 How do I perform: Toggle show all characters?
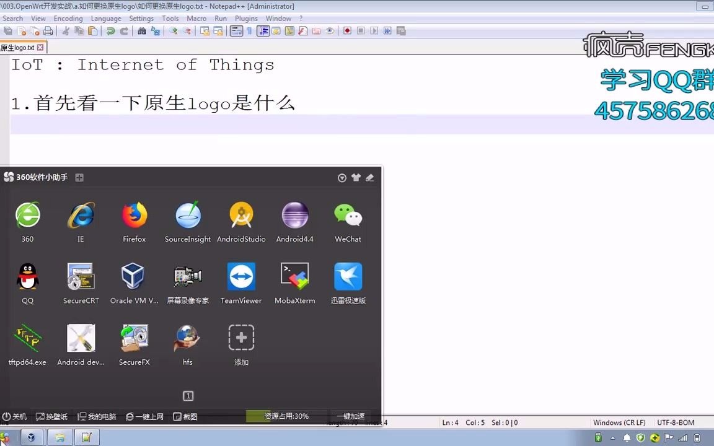tap(250, 30)
